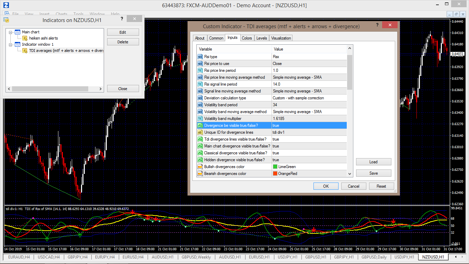Click the help question mark in Custom Indicator dialog
The image size is (469, 264).
(x=377, y=25)
